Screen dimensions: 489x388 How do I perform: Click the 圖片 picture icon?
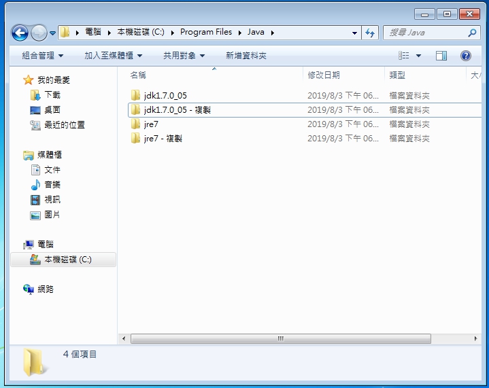[35, 215]
